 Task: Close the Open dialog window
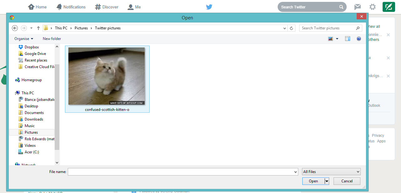pyautogui.click(x=361, y=17)
